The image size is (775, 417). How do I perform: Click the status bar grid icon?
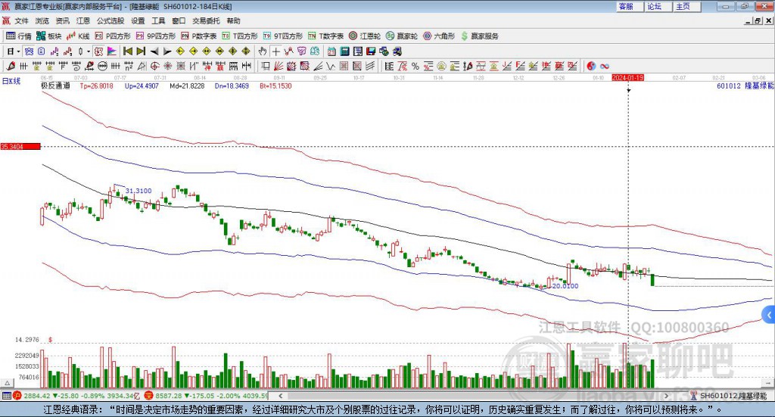click(6, 396)
